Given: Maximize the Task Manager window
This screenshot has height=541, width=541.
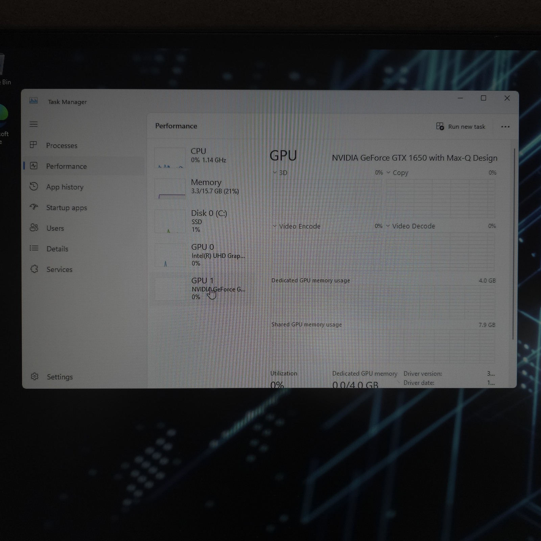Looking at the screenshot, I should click(x=484, y=98).
